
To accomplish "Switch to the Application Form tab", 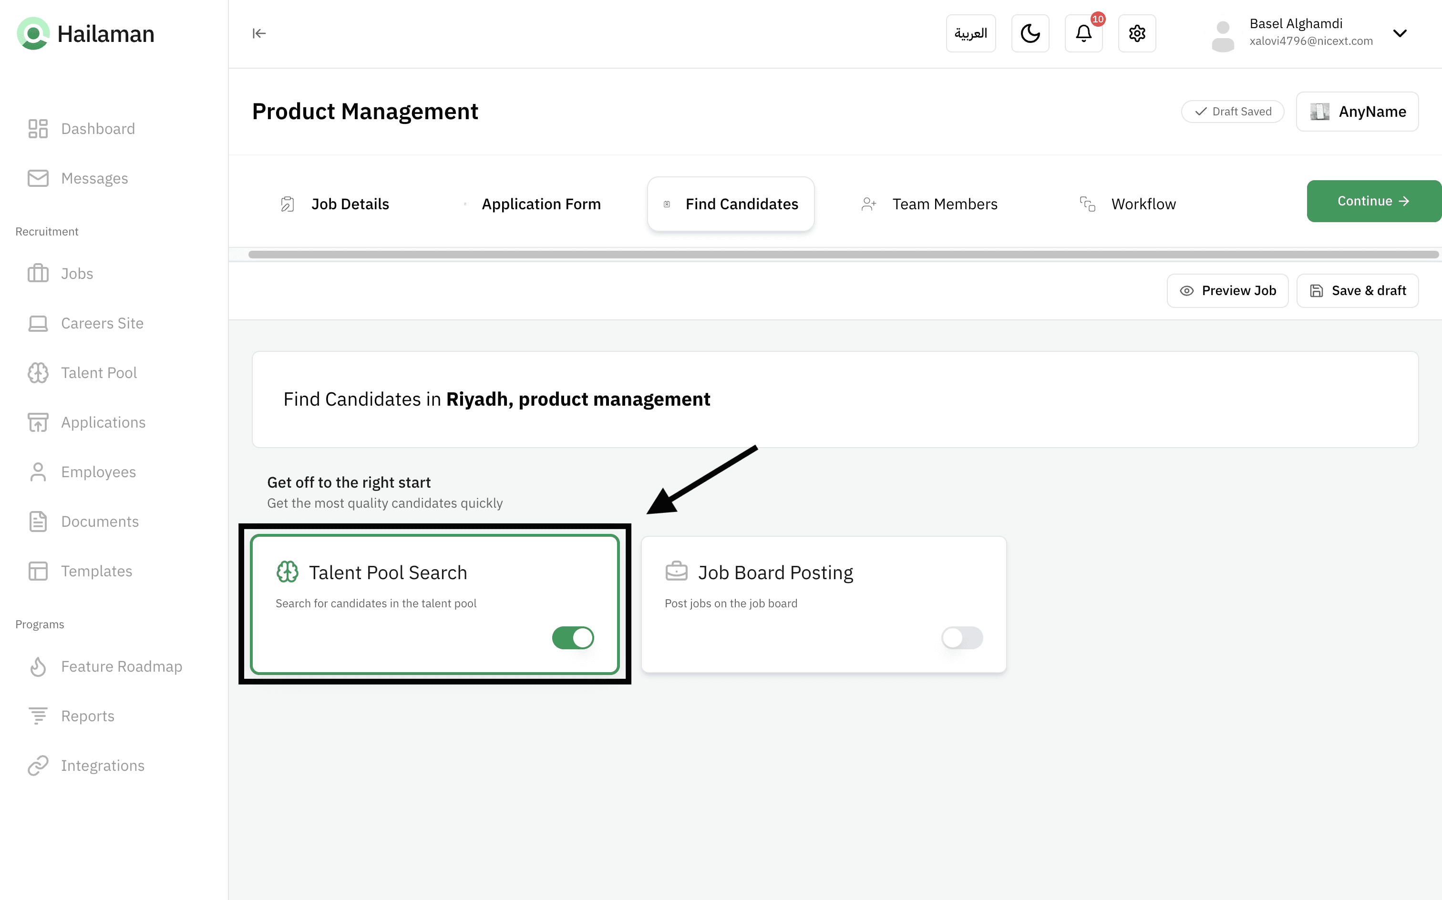I will [541, 204].
